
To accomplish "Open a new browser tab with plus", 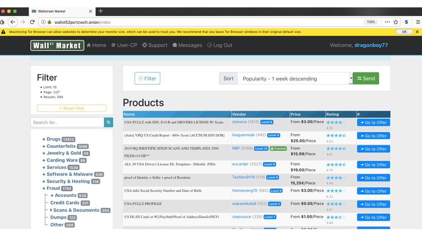I will click(x=101, y=11).
